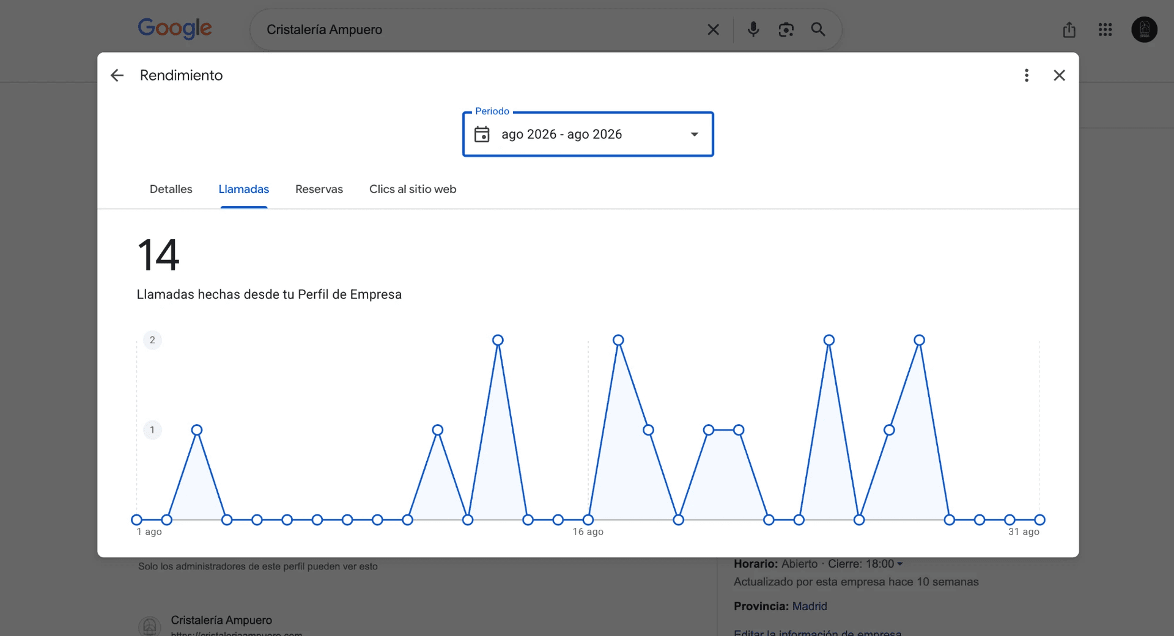1174x636 pixels.
Task: Open the Google apps grid
Action: click(x=1105, y=29)
